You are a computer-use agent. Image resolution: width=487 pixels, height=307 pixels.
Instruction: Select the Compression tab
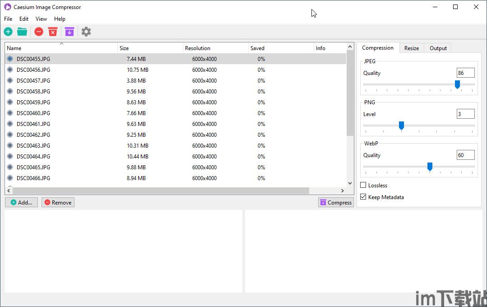378,48
